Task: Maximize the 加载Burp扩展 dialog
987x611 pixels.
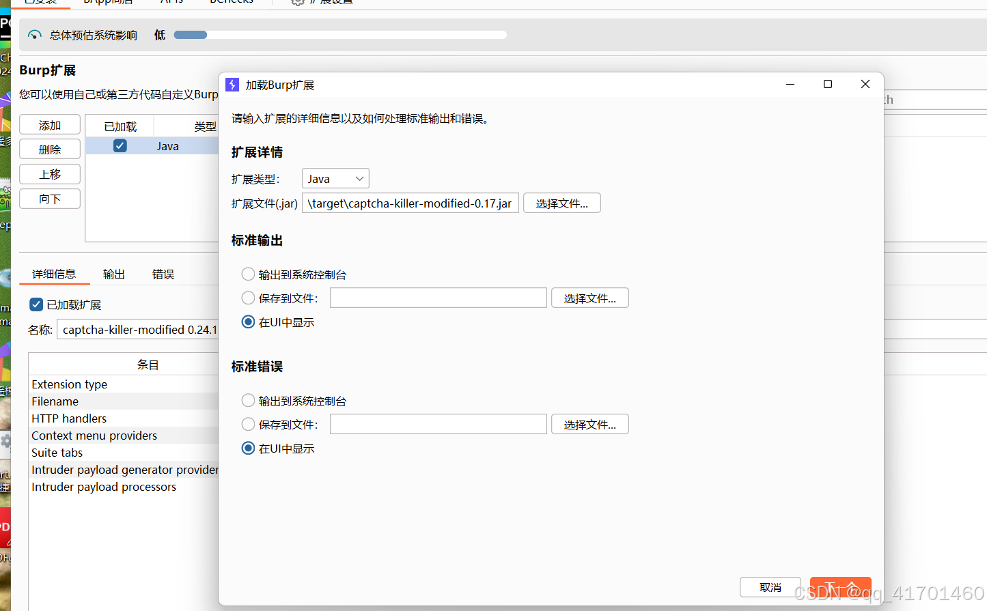Action: point(828,84)
